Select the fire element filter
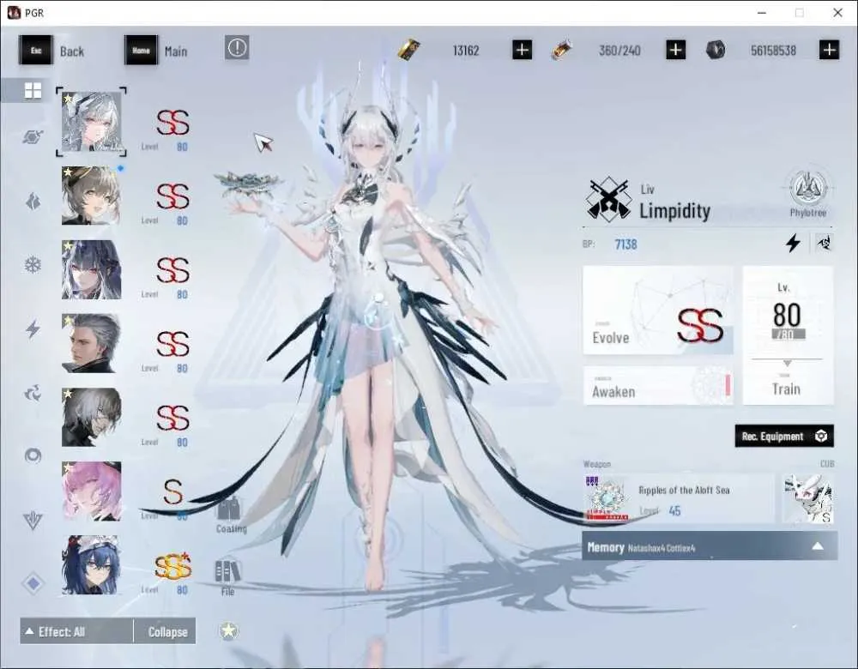Image resolution: width=858 pixels, height=669 pixels. coord(33,202)
